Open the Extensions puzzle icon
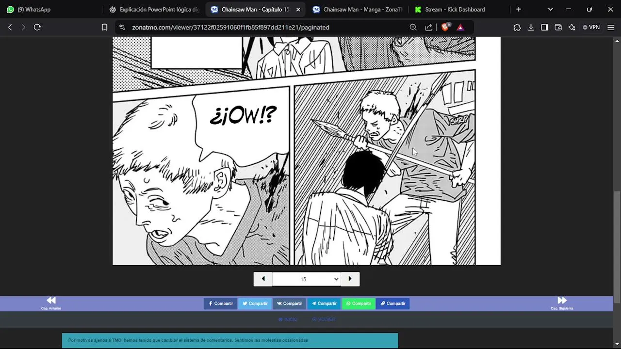This screenshot has height=349, width=621. click(517, 28)
